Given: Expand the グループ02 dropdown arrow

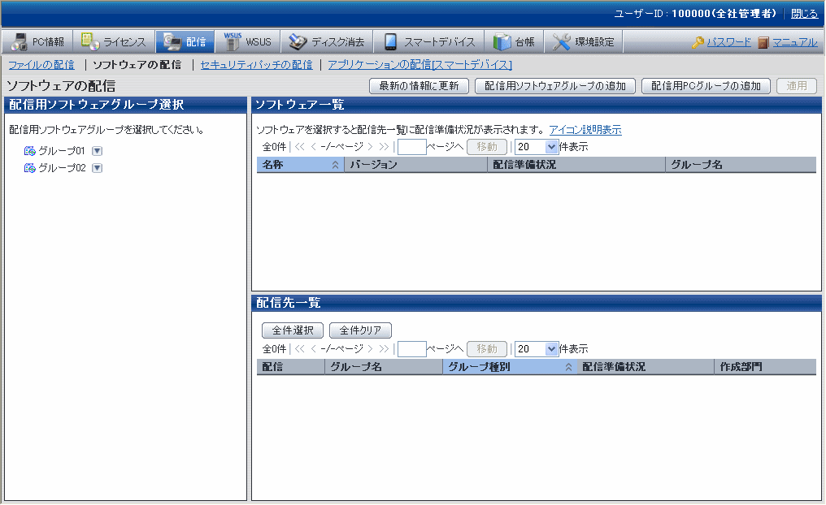Looking at the screenshot, I should [97, 168].
